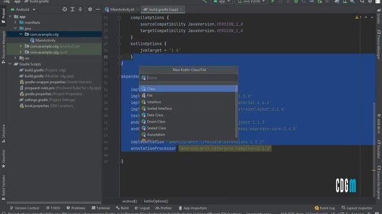Open Structure side panel
This screenshot has width=382, height=214.
coord(4,133)
